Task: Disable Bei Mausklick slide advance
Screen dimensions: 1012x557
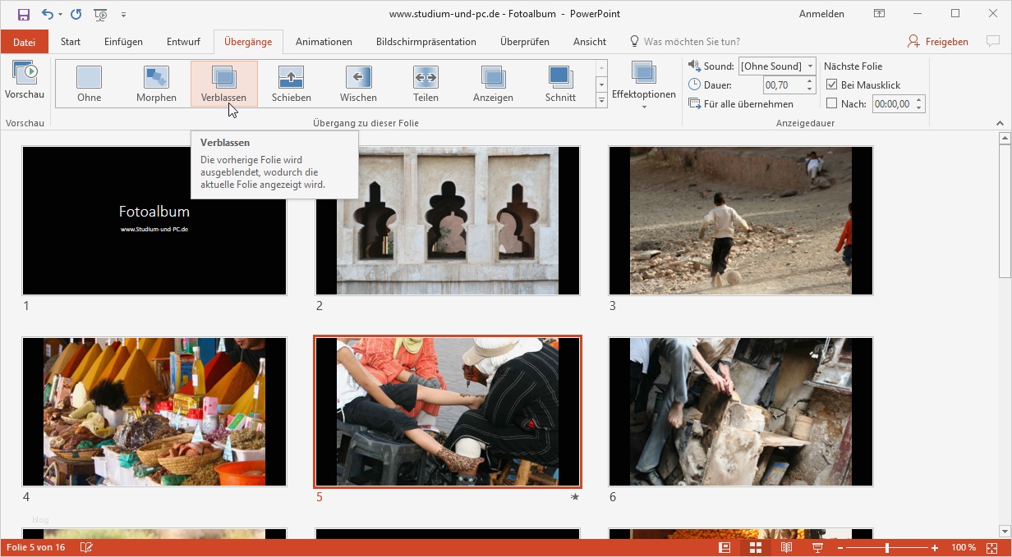Action: coord(832,84)
